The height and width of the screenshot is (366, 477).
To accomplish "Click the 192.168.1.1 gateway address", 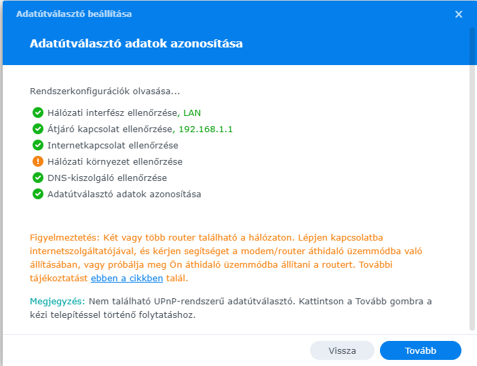I will pyautogui.click(x=206, y=129).
